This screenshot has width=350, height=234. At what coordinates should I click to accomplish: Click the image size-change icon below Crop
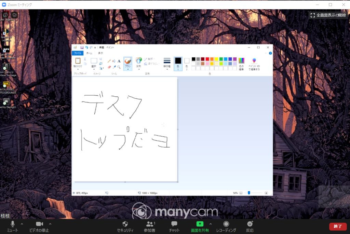[101, 64]
